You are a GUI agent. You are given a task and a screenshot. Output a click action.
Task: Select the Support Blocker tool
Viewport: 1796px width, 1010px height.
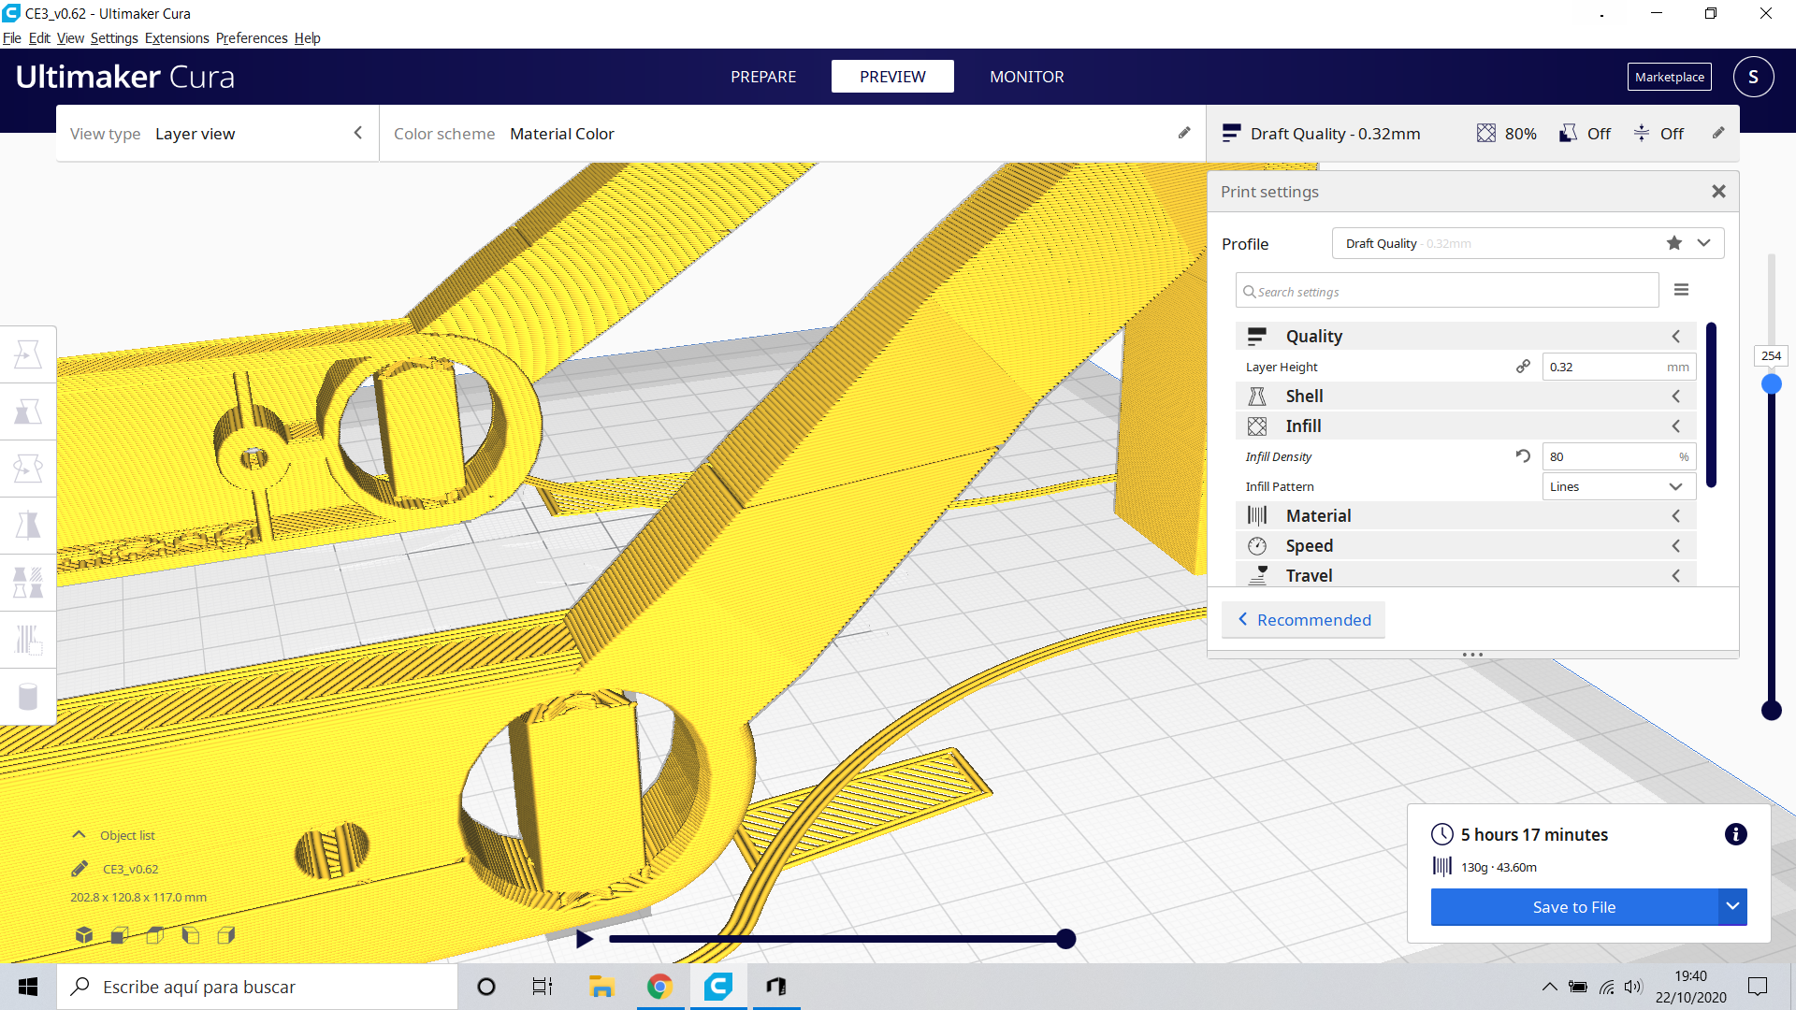click(28, 640)
